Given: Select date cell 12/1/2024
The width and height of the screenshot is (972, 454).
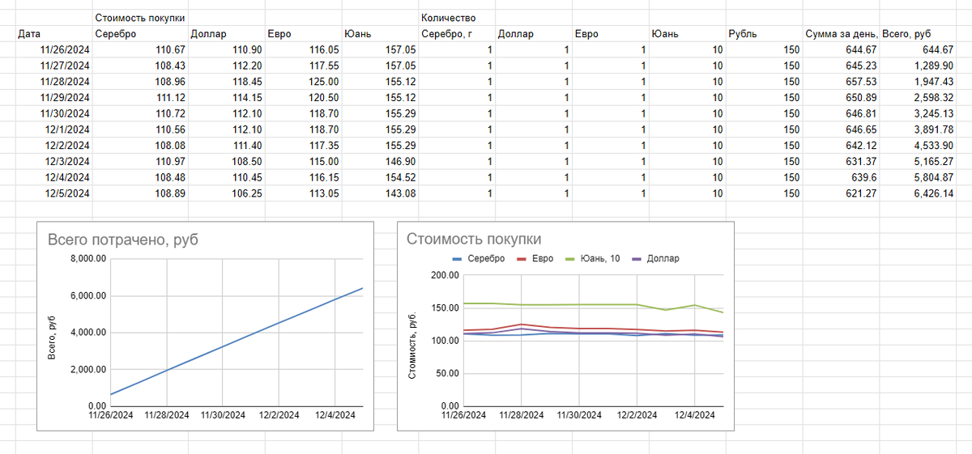Looking at the screenshot, I should 54,129.
